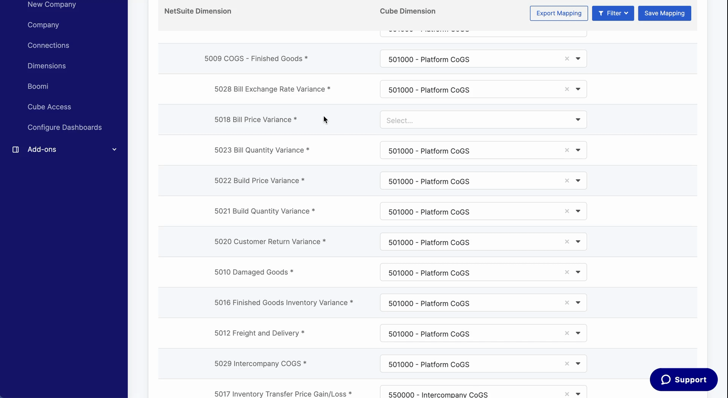Image resolution: width=728 pixels, height=398 pixels.
Task: Open dropdown arrow for 5012 Freight and Delivery
Action: (x=578, y=333)
